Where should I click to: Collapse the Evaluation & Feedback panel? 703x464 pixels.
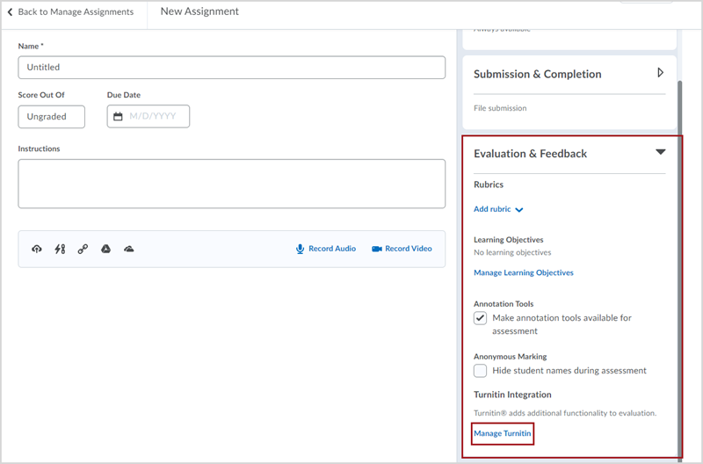(660, 152)
